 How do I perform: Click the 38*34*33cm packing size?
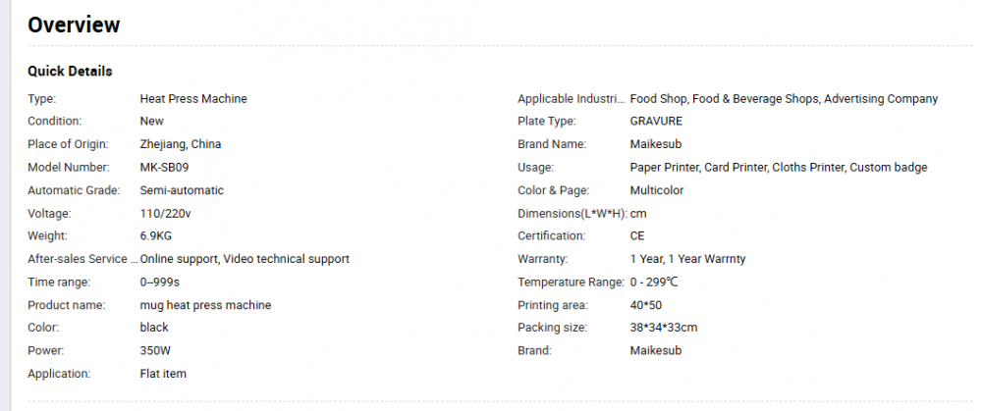tap(664, 328)
